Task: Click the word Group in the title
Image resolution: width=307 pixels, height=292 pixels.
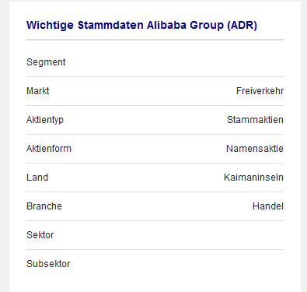Action: coord(207,26)
